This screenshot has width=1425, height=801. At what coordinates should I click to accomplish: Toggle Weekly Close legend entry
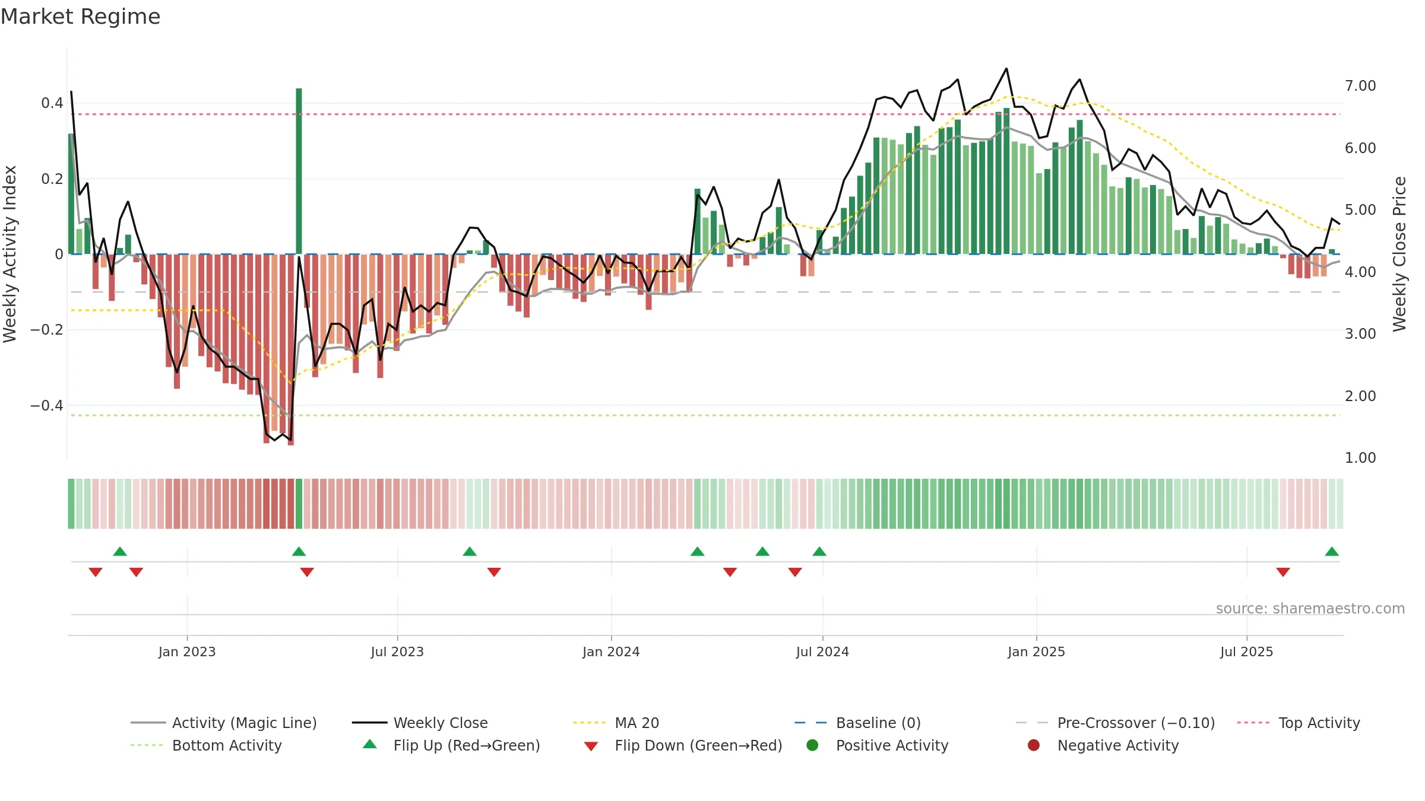click(420, 723)
